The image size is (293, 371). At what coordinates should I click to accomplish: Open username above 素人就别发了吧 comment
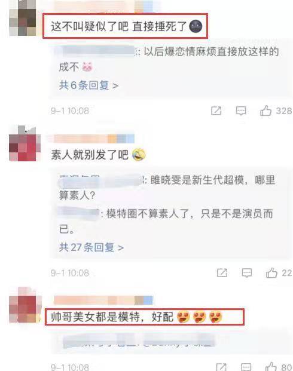94,139
